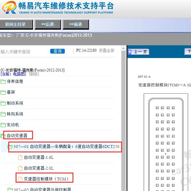Open the 变速器控制模块（TCM） document

[x=46, y=179]
